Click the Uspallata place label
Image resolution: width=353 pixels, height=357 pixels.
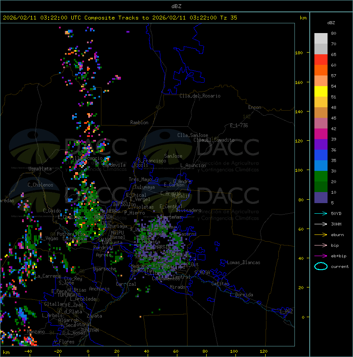point(40,169)
